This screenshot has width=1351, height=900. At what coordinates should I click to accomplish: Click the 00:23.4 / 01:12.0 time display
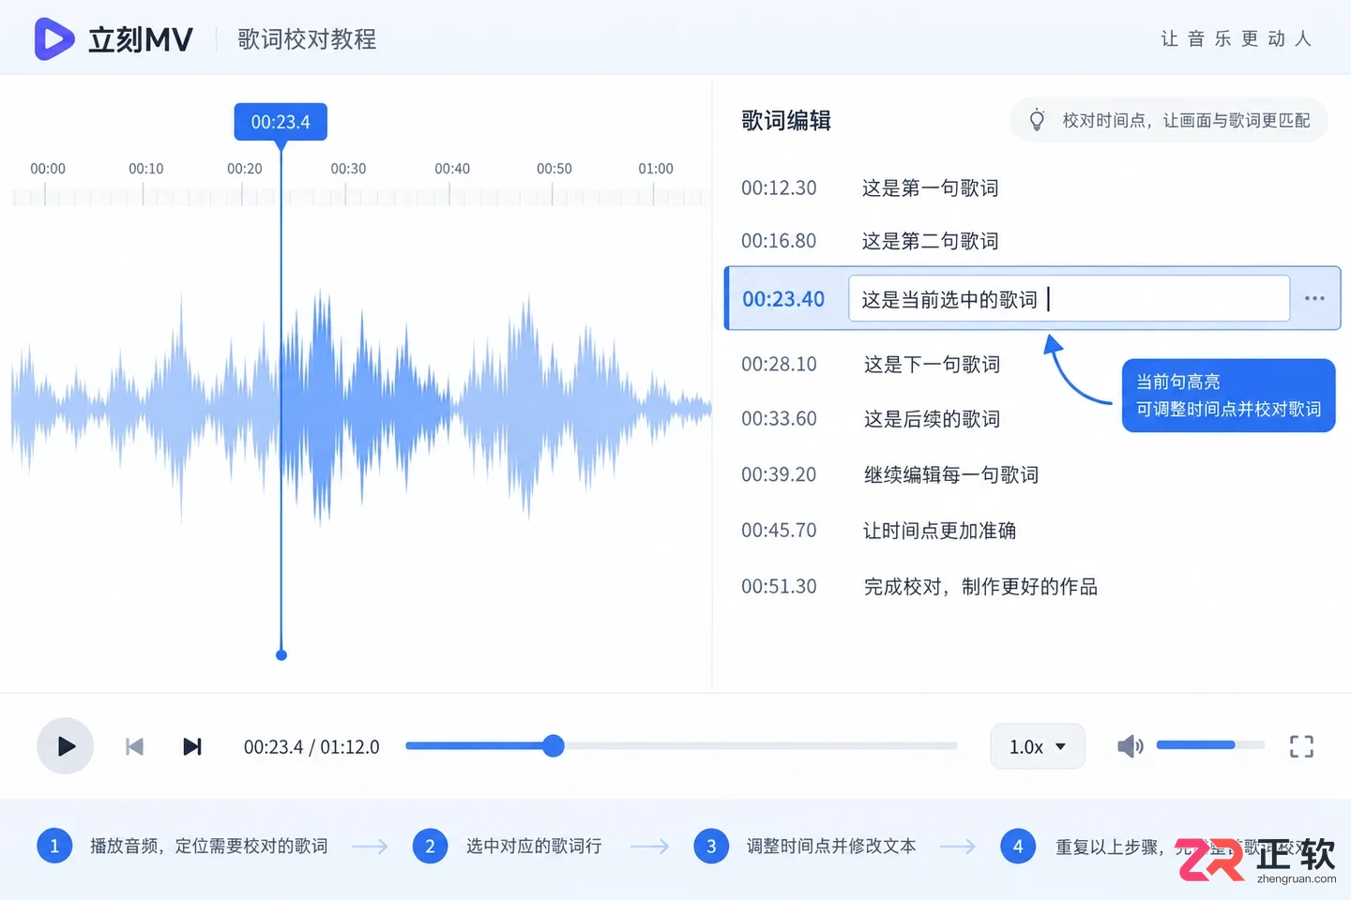coord(311,747)
